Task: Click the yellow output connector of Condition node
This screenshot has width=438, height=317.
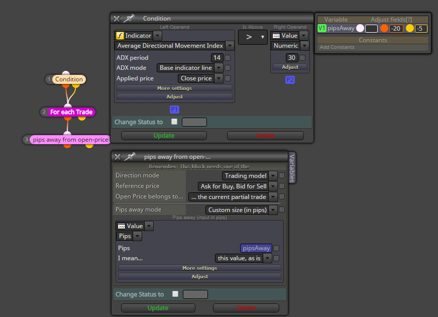Action: tap(76, 85)
